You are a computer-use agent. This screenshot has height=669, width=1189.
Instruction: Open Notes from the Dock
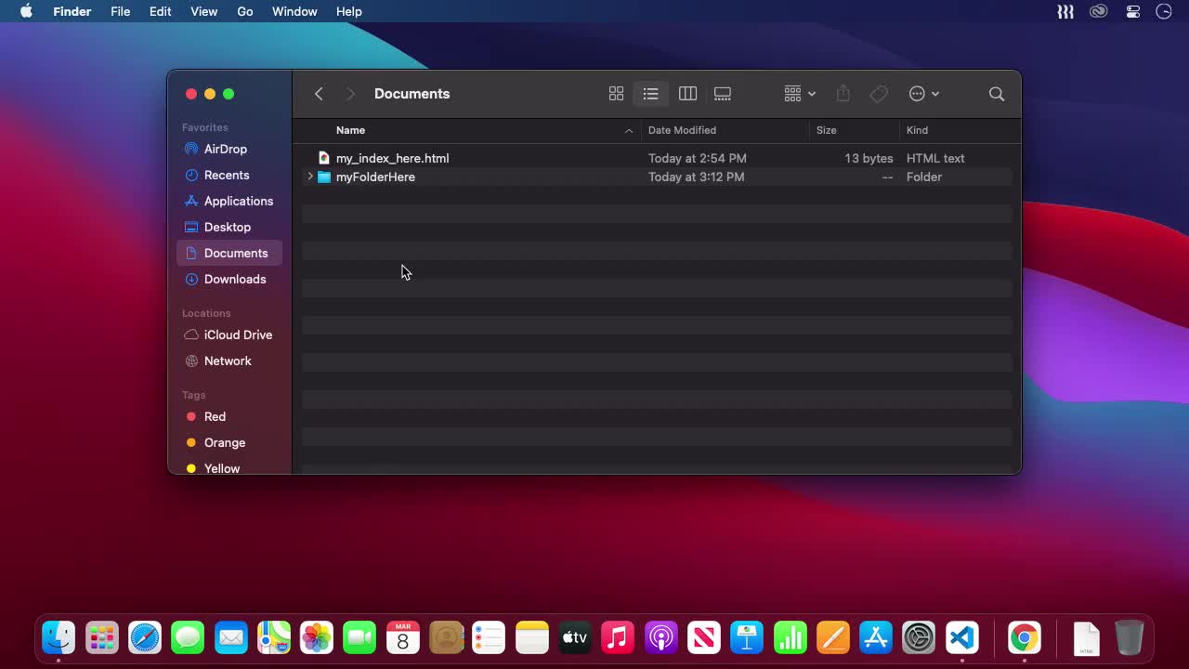pos(532,637)
